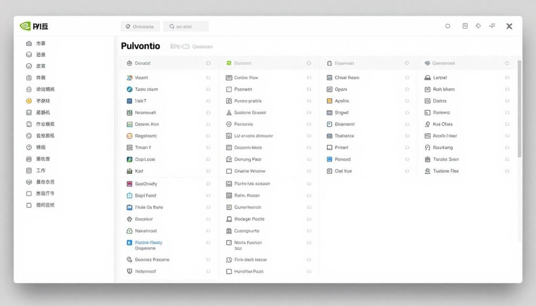Toggle the switch beside Tuclone Fise
The image size is (536, 306).
pos(507,171)
